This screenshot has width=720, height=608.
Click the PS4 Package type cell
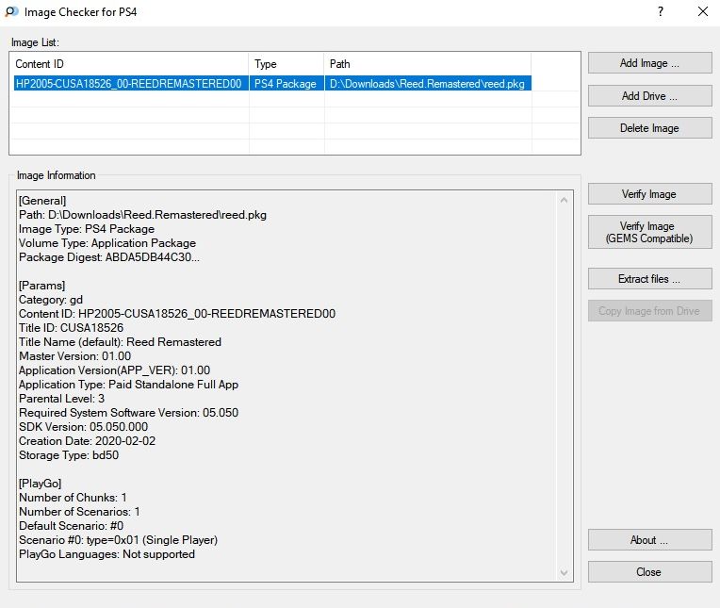[x=286, y=84]
